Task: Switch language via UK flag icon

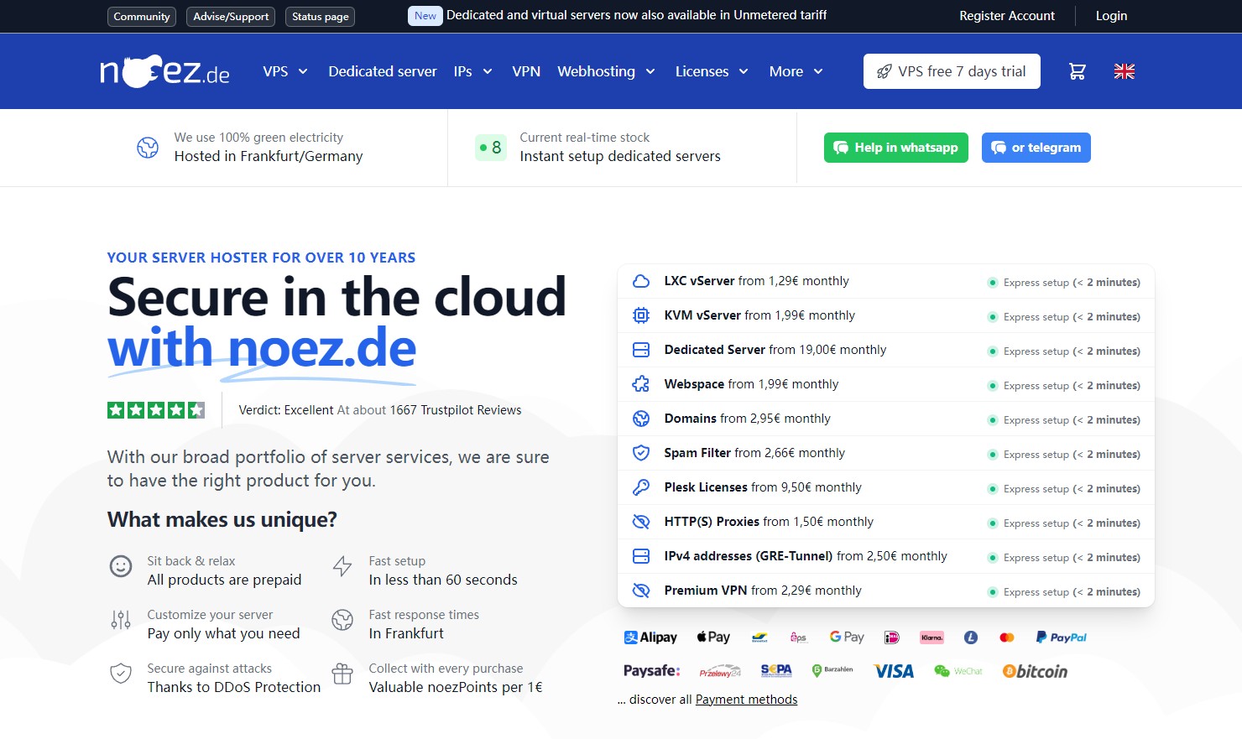Action: click(1125, 71)
